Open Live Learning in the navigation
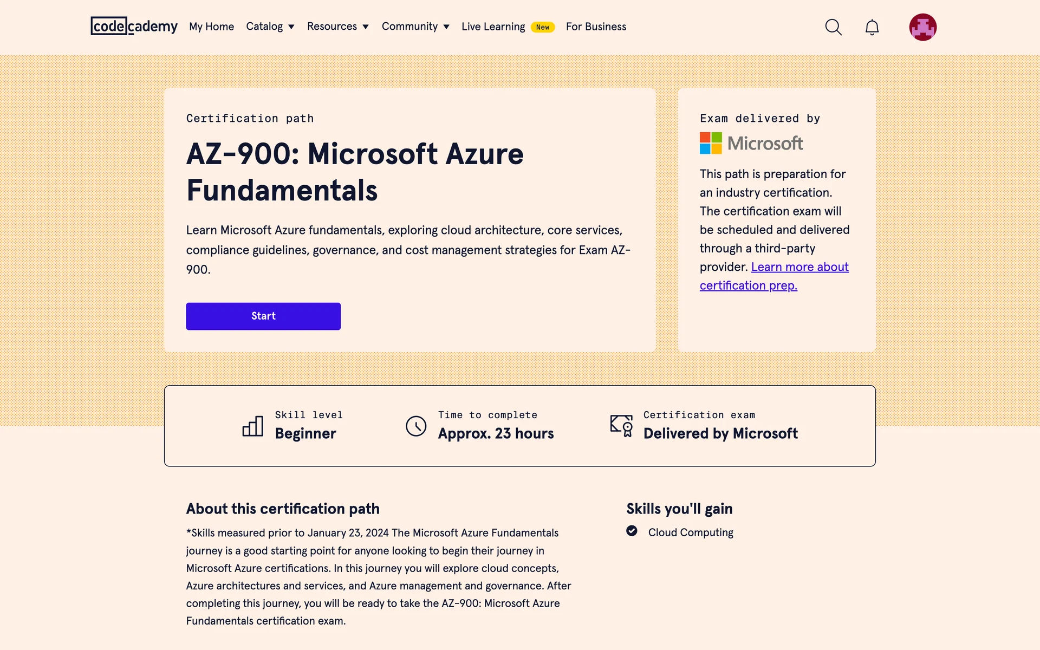 pos(493,27)
